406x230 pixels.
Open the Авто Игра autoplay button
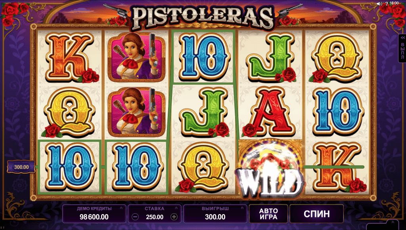coord(268,214)
